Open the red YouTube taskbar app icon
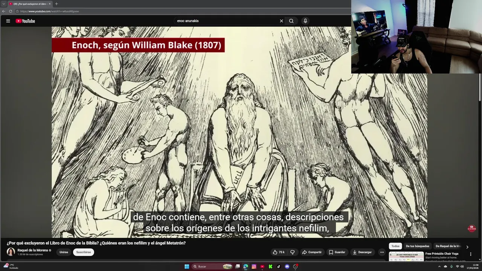 [262, 266]
